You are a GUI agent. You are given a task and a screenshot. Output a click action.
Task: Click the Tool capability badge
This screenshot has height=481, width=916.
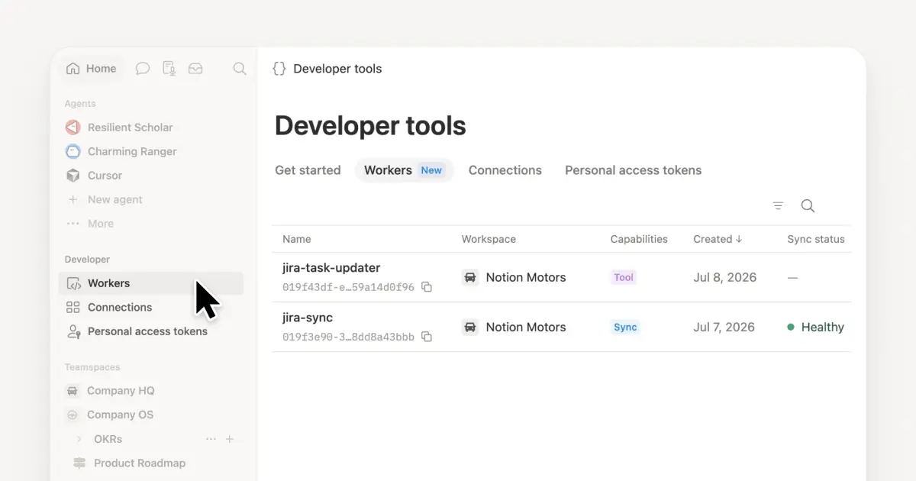(x=624, y=277)
